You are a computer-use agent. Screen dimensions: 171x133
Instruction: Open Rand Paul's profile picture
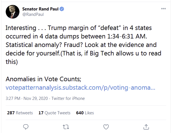pos(12,12)
